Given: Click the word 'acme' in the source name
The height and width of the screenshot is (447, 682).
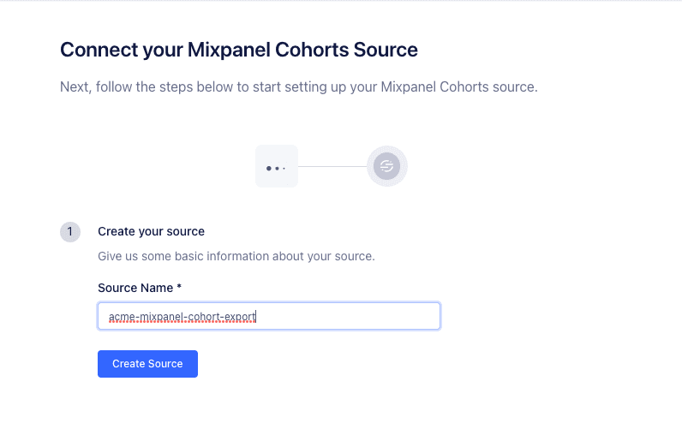Looking at the screenshot, I should tap(121, 317).
